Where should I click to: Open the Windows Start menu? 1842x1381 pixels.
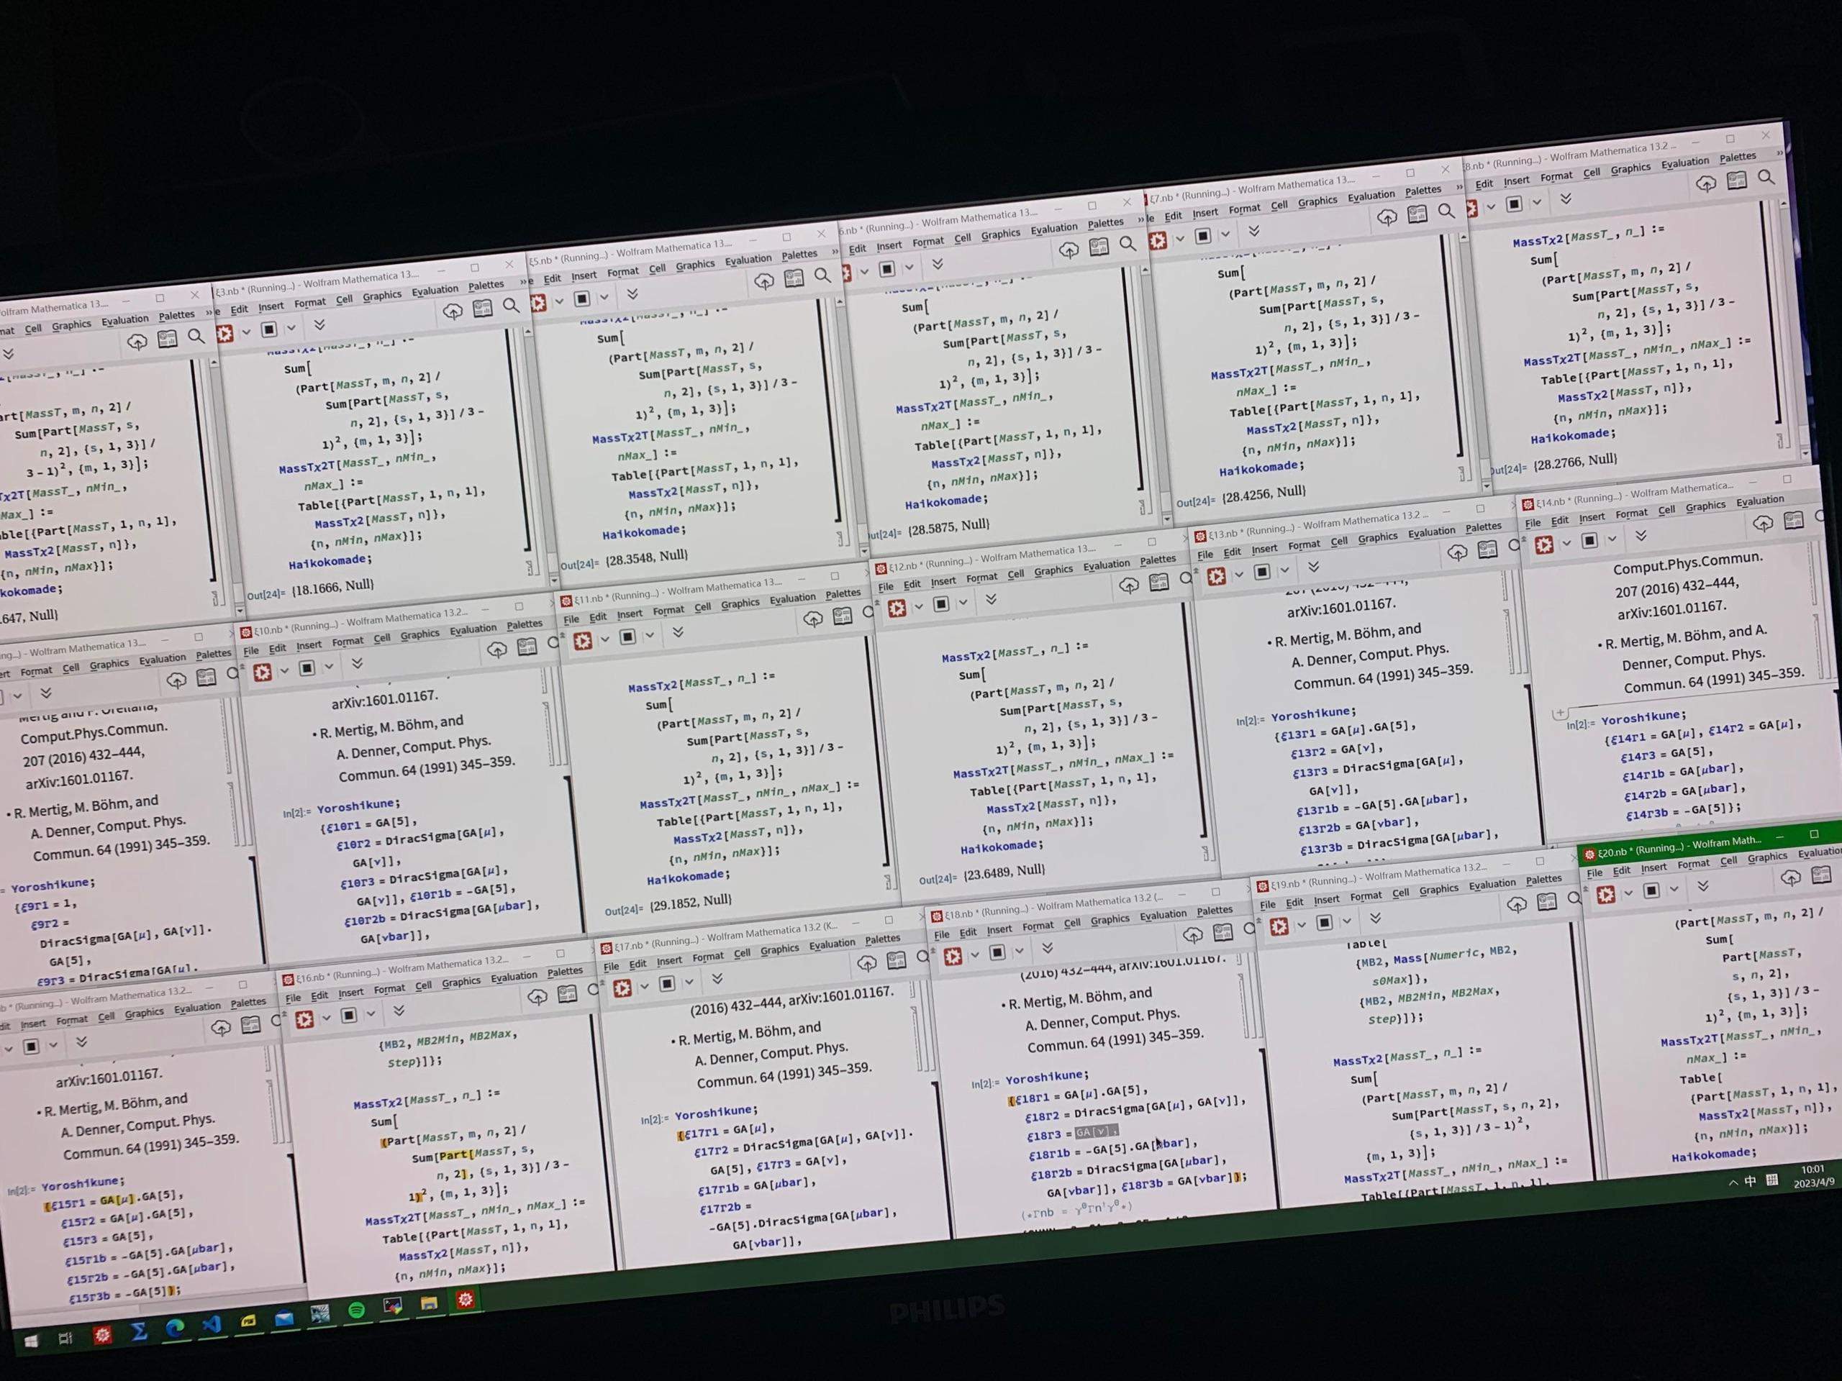(x=31, y=1341)
